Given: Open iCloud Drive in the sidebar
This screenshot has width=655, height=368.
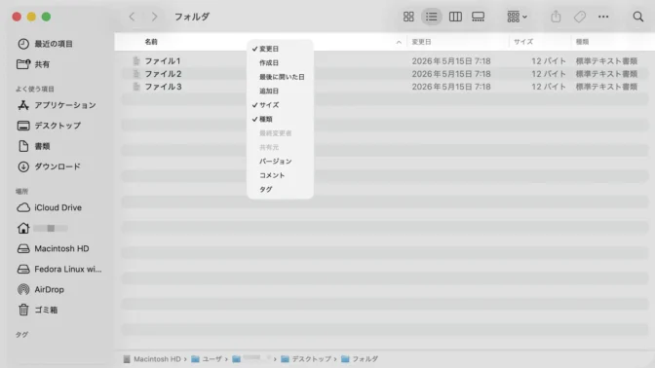Looking at the screenshot, I should click(50, 207).
